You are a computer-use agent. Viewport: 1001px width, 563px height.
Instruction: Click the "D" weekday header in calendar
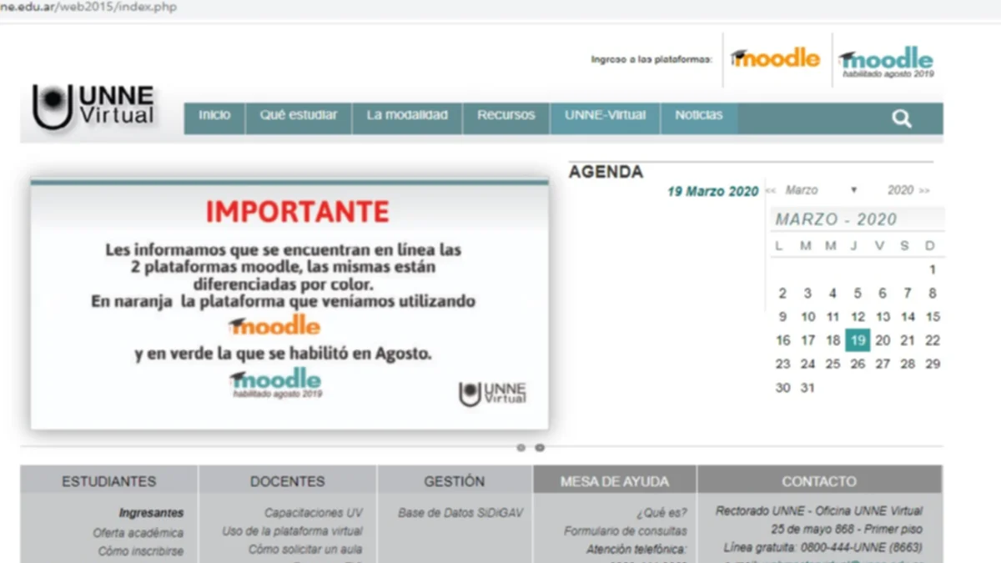pos(930,246)
